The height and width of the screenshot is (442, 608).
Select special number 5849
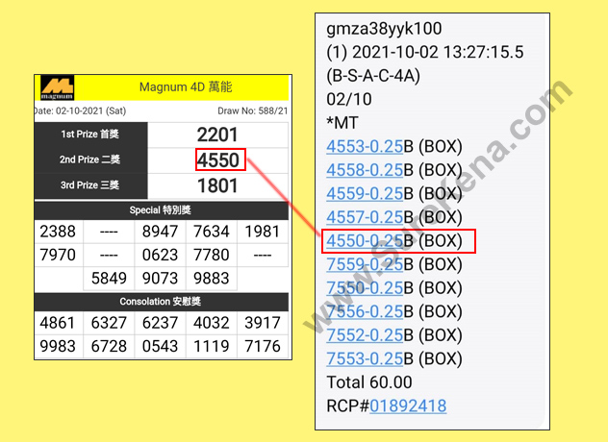(x=109, y=278)
